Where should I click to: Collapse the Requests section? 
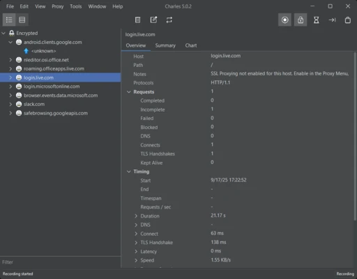click(129, 92)
